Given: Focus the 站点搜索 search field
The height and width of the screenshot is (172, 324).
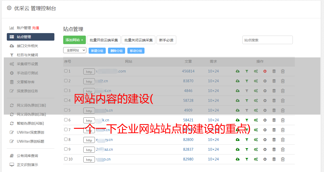Looking at the screenshot, I should point(268,40).
